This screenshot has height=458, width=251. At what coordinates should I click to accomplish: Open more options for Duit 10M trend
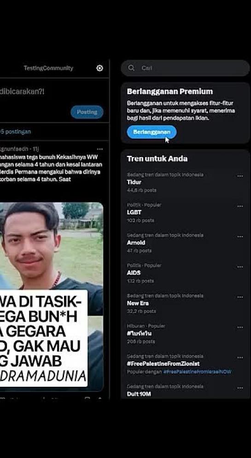(240, 388)
